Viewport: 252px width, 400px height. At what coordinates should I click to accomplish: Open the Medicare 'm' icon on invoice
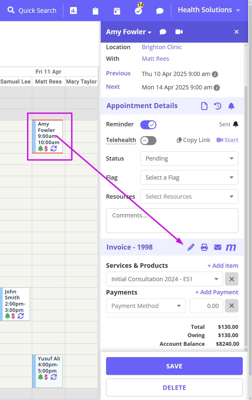(231, 247)
